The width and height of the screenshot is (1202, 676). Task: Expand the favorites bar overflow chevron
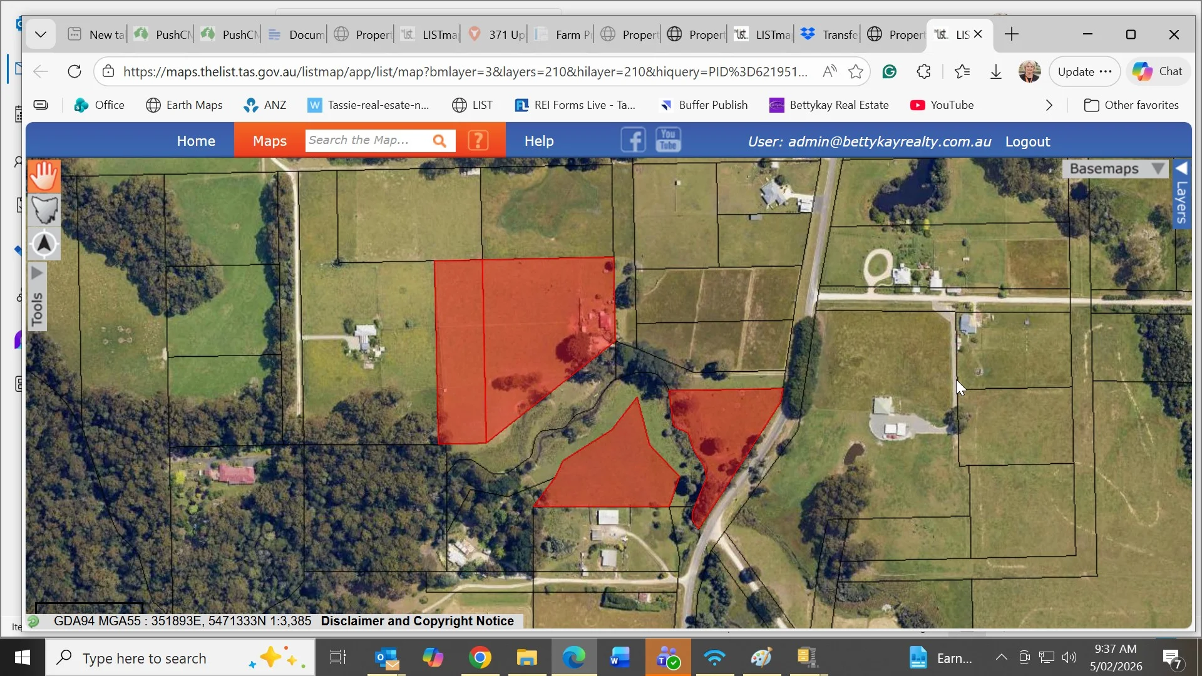(x=1048, y=105)
